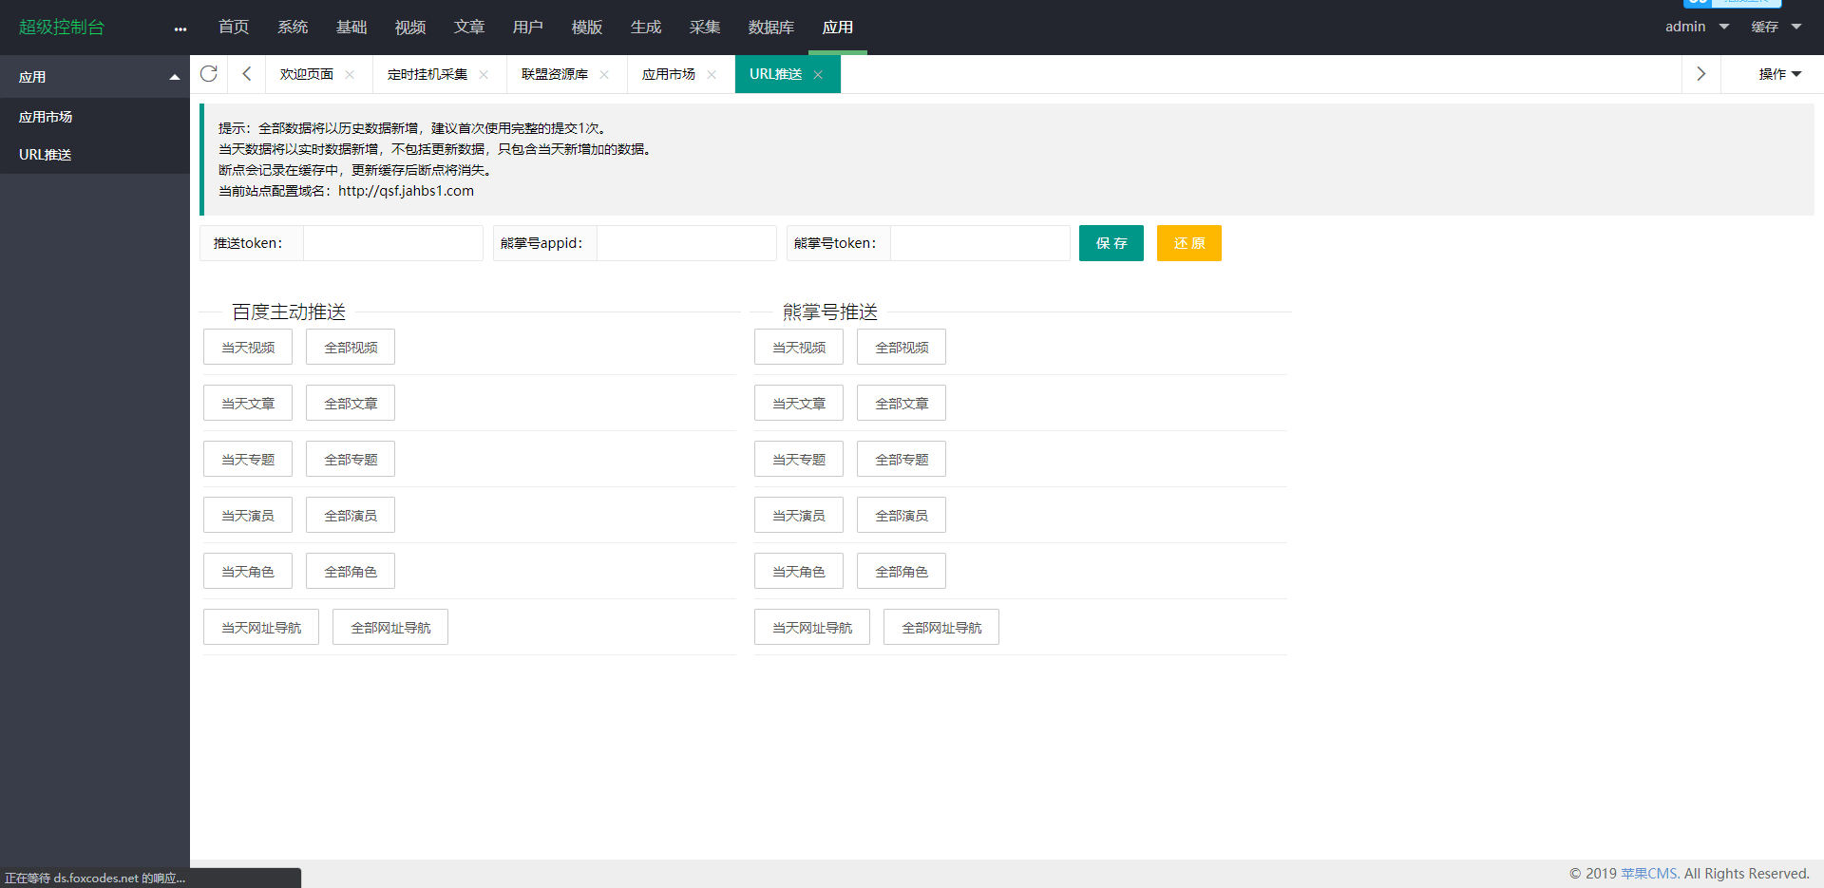
Task: Click 当天演员 under 熊掌号推送
Action: pos(799,515)
